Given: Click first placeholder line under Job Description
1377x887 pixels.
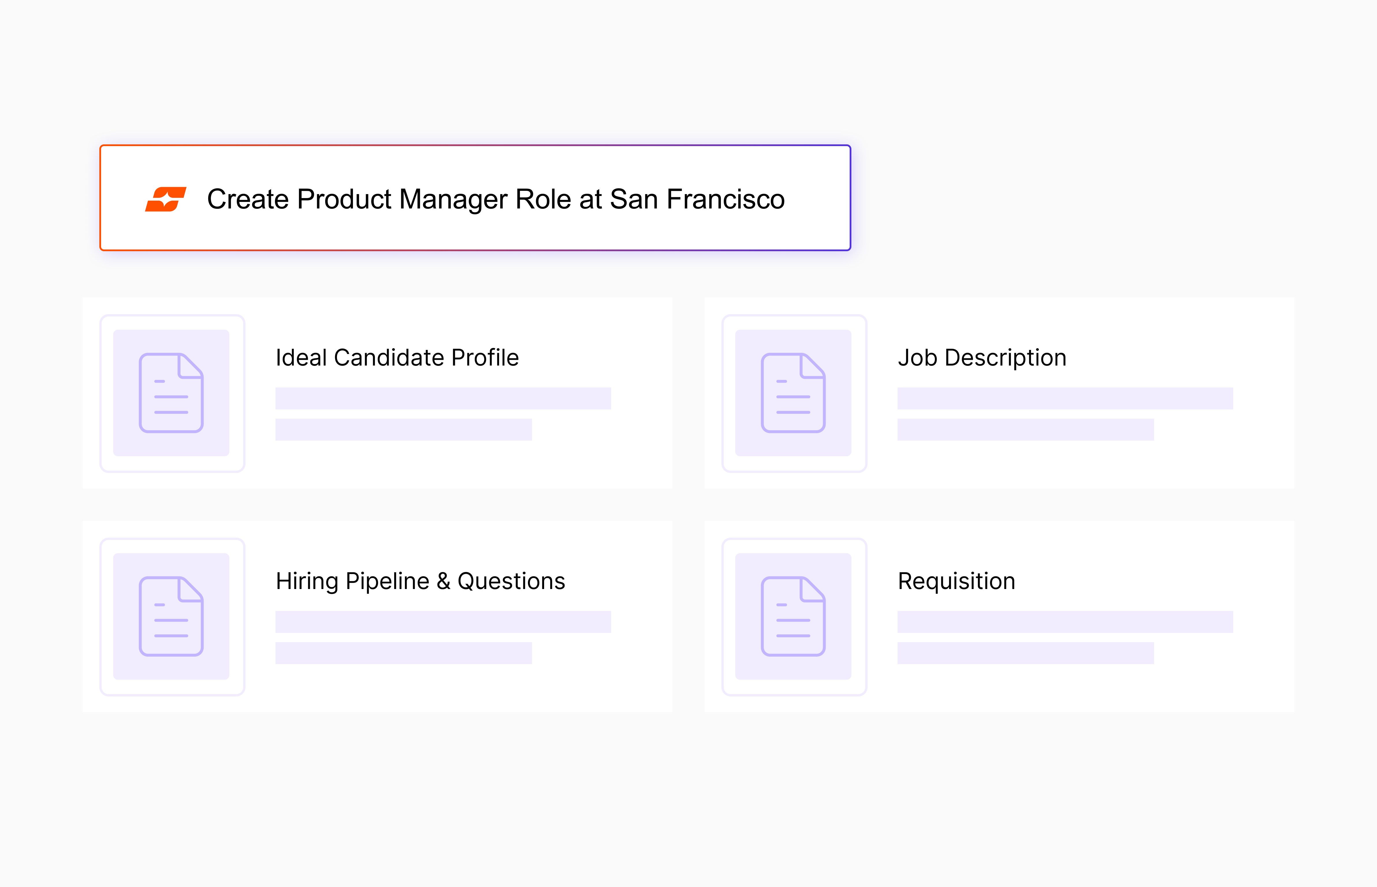Looking at the screenshot, I should coord(1065,398).
